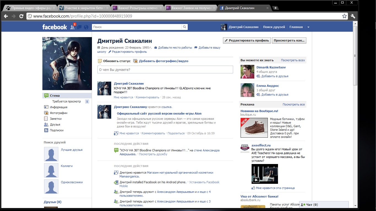376x211 pixels.
Task: Click 'Редактировать профиль' button
Action: click(x=247, y=40)
